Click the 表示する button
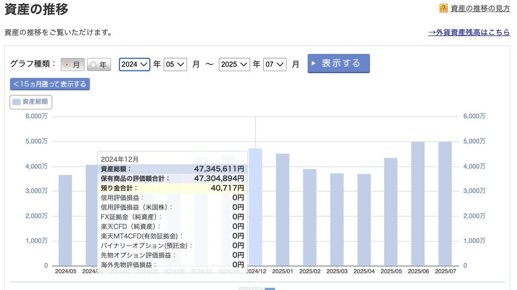 click(x=339, y=63)
